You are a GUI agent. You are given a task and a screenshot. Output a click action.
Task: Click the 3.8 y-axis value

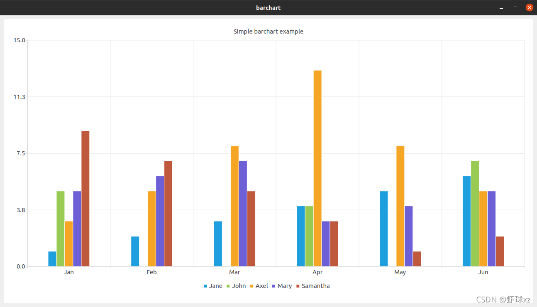21,210
